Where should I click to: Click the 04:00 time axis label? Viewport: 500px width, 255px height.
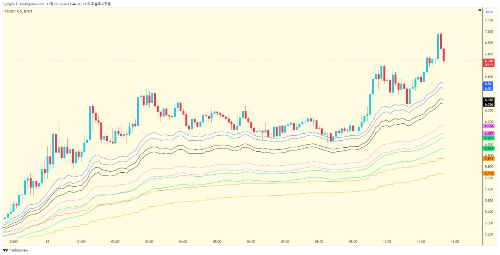pyautogui.click(x=183, y=242)
